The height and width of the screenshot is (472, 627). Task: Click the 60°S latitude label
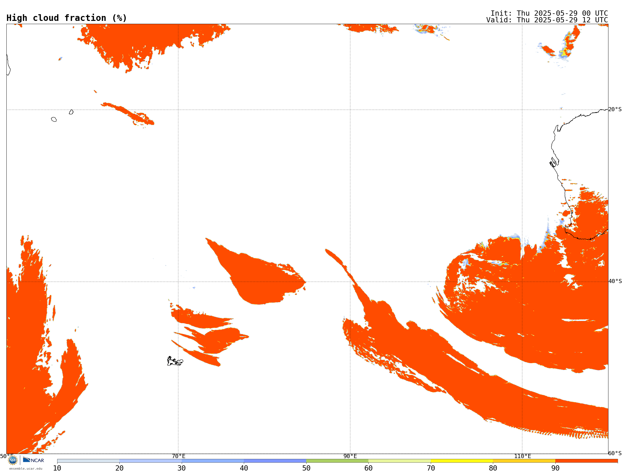pyautogui.click(x=615, y=453)
